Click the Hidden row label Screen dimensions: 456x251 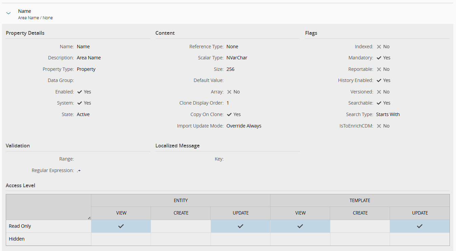click(17, 239)
